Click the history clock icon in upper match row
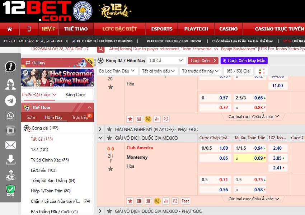This screenshot has width=305, height=215. click(x=166, y=119)
